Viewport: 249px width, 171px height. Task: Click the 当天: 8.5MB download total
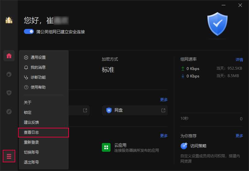tap(228, 76)
